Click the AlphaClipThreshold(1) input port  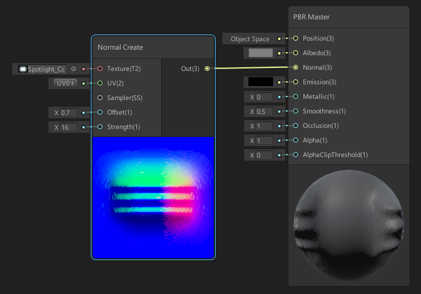point(296,155)
